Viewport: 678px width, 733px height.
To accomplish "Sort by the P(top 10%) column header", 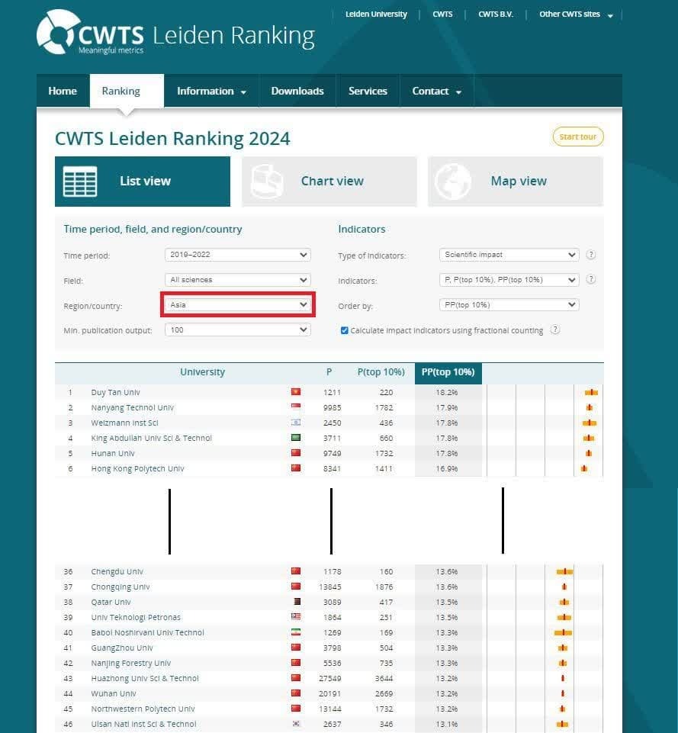I will (381, 372).
